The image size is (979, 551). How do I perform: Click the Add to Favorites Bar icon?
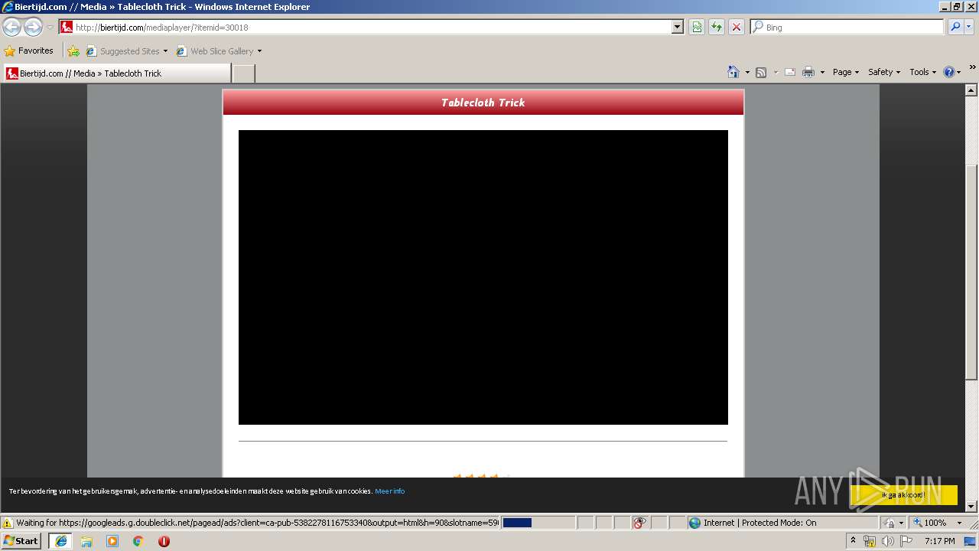click(73, 51)
